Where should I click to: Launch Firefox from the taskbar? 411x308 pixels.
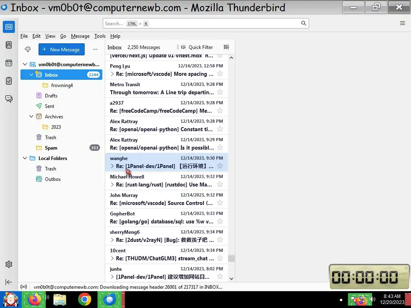tap(35, 300)
